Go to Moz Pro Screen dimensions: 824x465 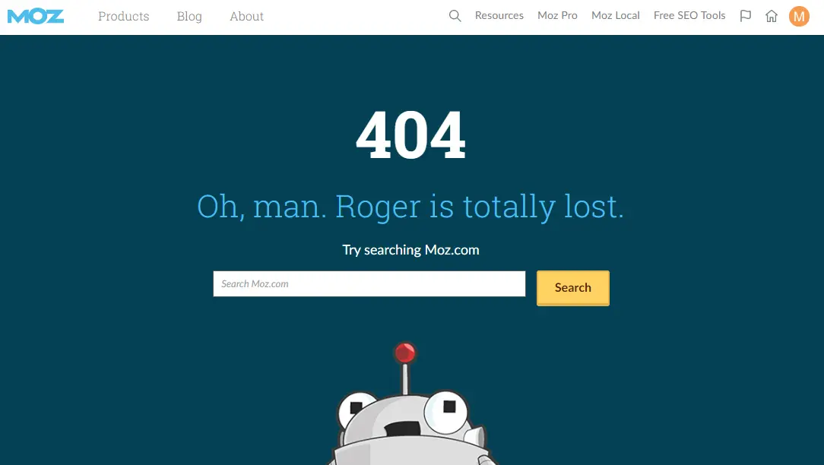pyautogui.click(x=557, y=16)
